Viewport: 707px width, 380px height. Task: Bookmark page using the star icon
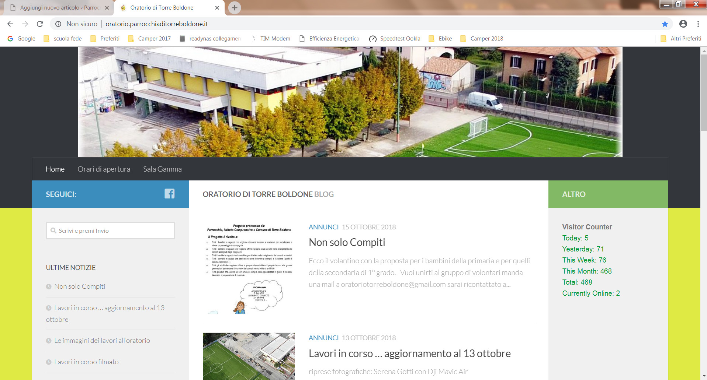[665, 24]
